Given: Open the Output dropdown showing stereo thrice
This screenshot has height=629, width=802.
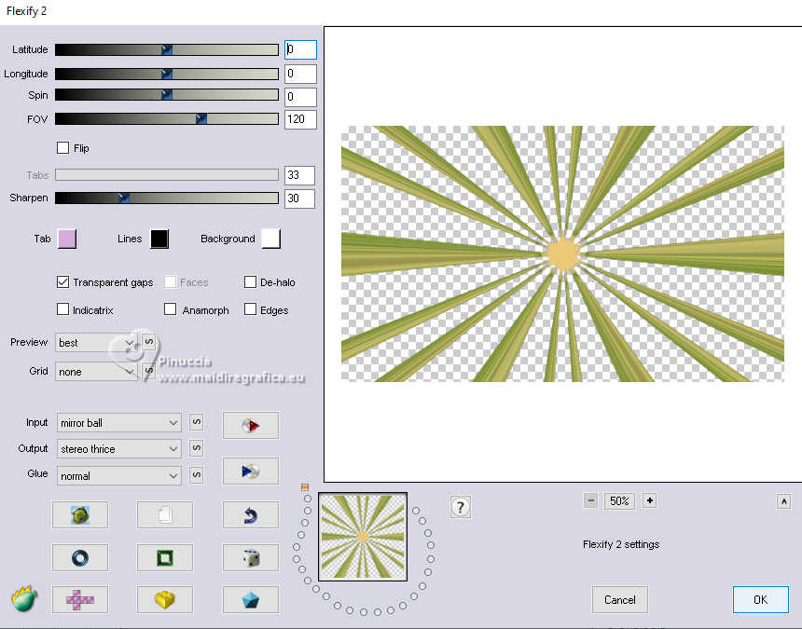Looking at the screenshot, I should pos(118,448).
